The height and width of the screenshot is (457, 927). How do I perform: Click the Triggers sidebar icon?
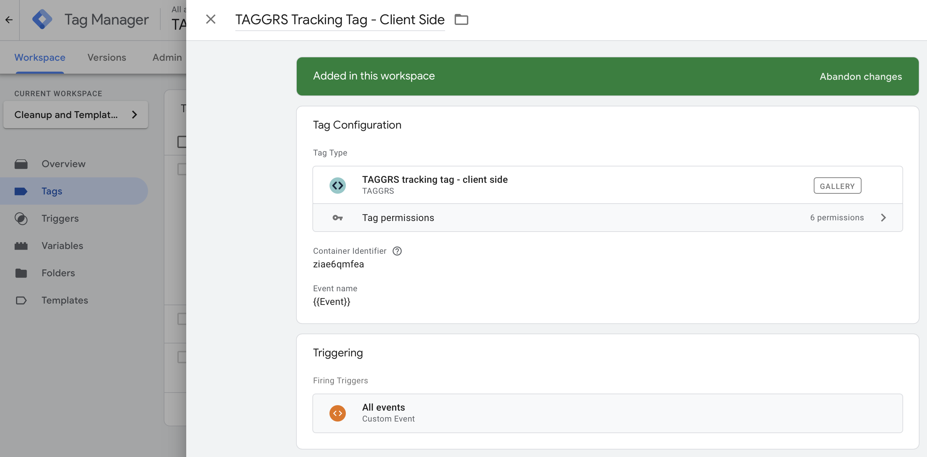pyautogui.click(x=21, y=218)
